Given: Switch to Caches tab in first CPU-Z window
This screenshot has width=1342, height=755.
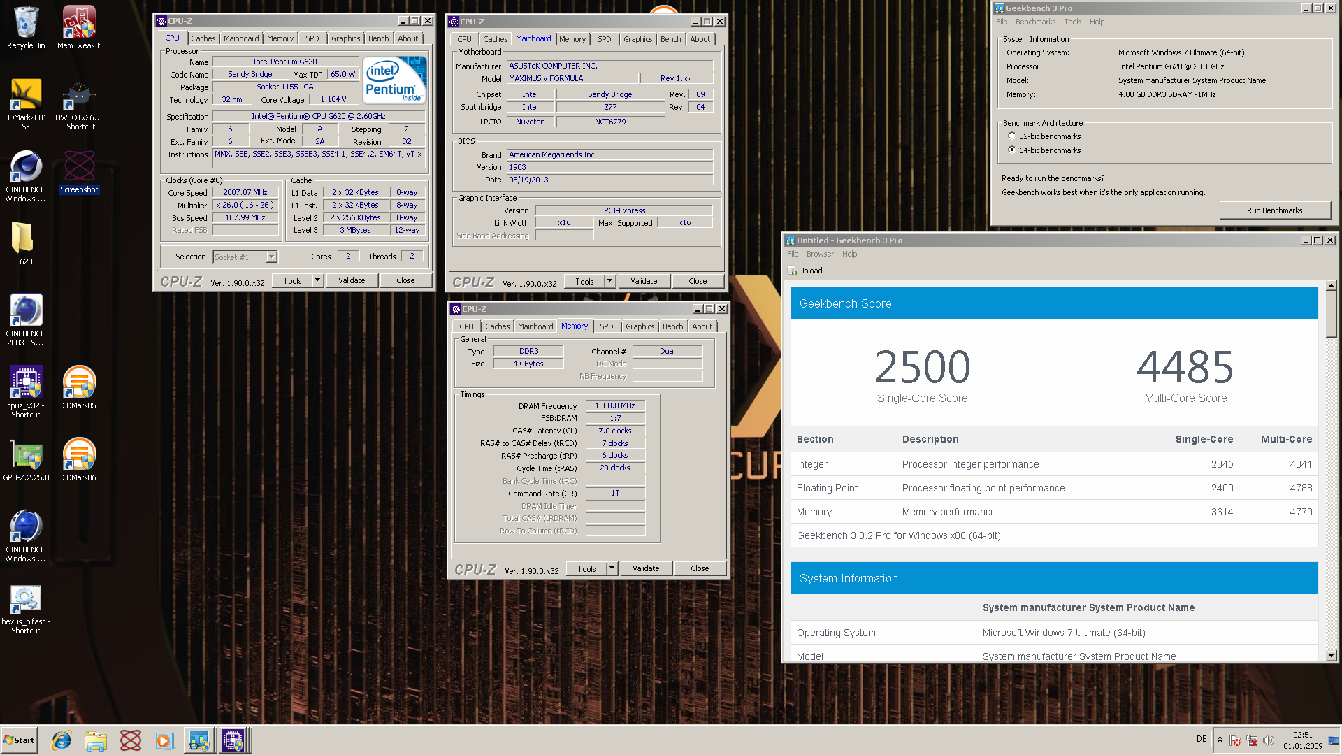Looking at the screenshot, I should tap(203, 39).
